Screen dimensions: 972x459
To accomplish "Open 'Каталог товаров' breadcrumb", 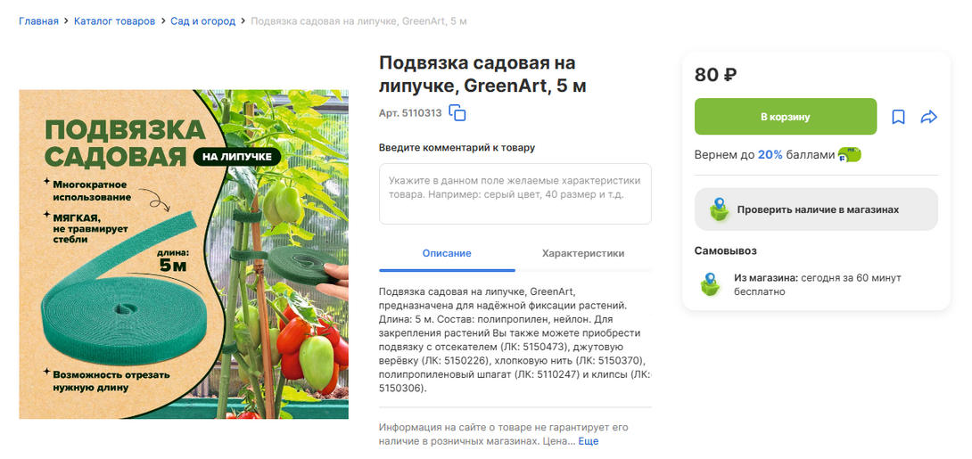I will pyautogui.click(x=115, y=21).
